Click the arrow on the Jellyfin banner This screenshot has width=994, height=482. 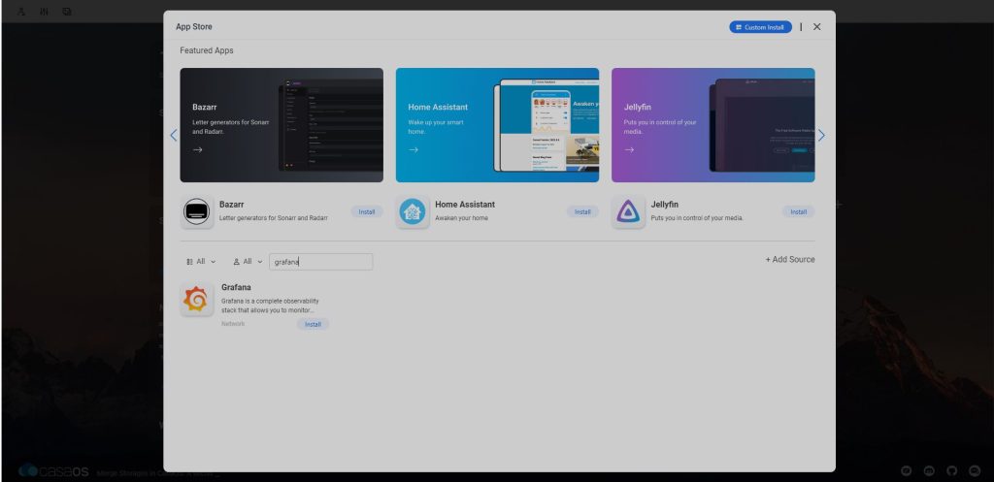tap(629, 150)
